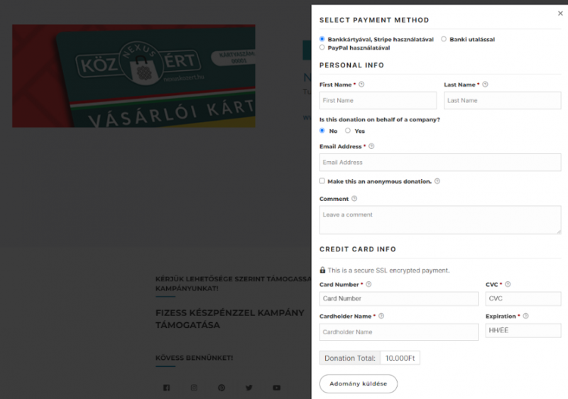The height and width of the screenshot is (399, 568).
Task: Click the Leave a comment textarea
Action: coord(440,220)
